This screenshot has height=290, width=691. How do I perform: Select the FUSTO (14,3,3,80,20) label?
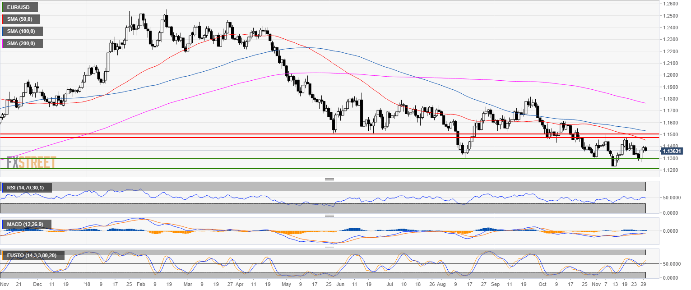coord(32,255)
